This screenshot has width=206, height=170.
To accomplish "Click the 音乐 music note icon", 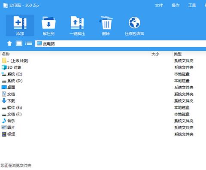I will [4, 121].
